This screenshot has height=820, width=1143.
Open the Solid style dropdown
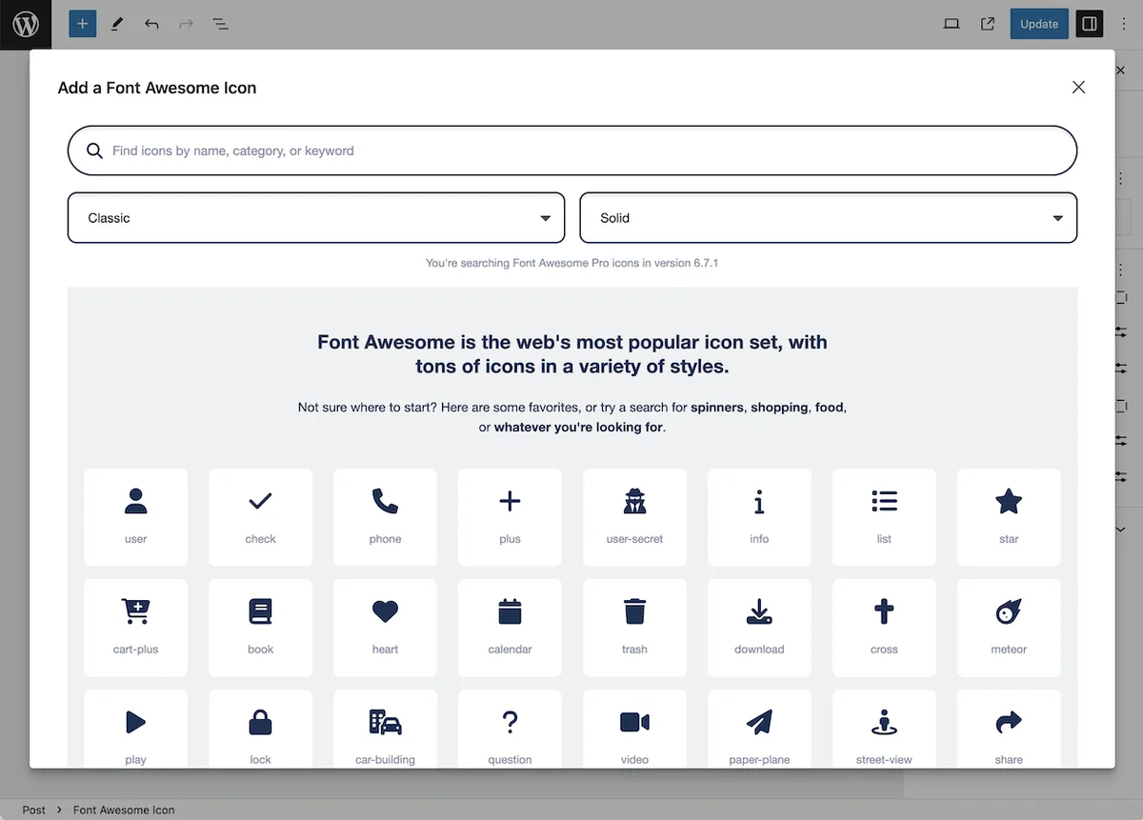tap(829, 218)
